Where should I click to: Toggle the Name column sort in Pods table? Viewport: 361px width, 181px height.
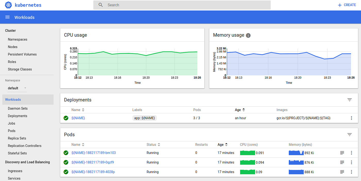(83, 145)
